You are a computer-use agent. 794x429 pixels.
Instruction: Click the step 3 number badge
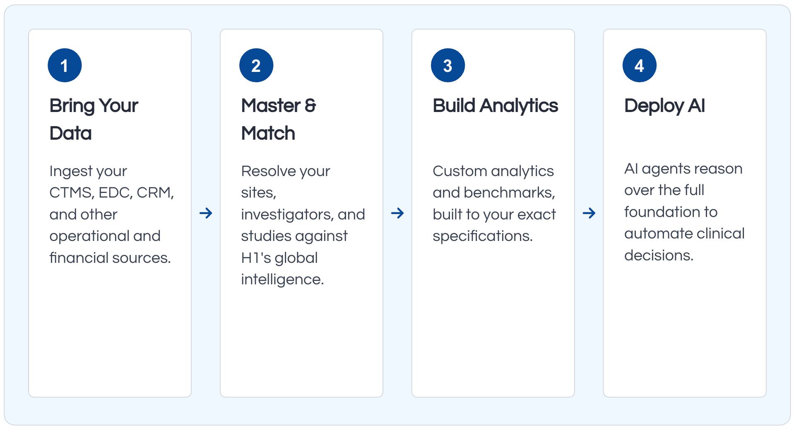(x=448, y=65)
